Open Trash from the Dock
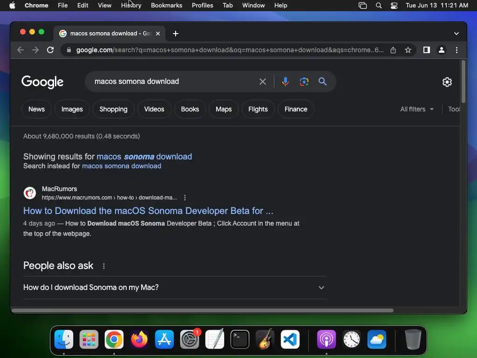Image resolution: width=477 pixels, height=358 pixels. (x=413, y=339)
